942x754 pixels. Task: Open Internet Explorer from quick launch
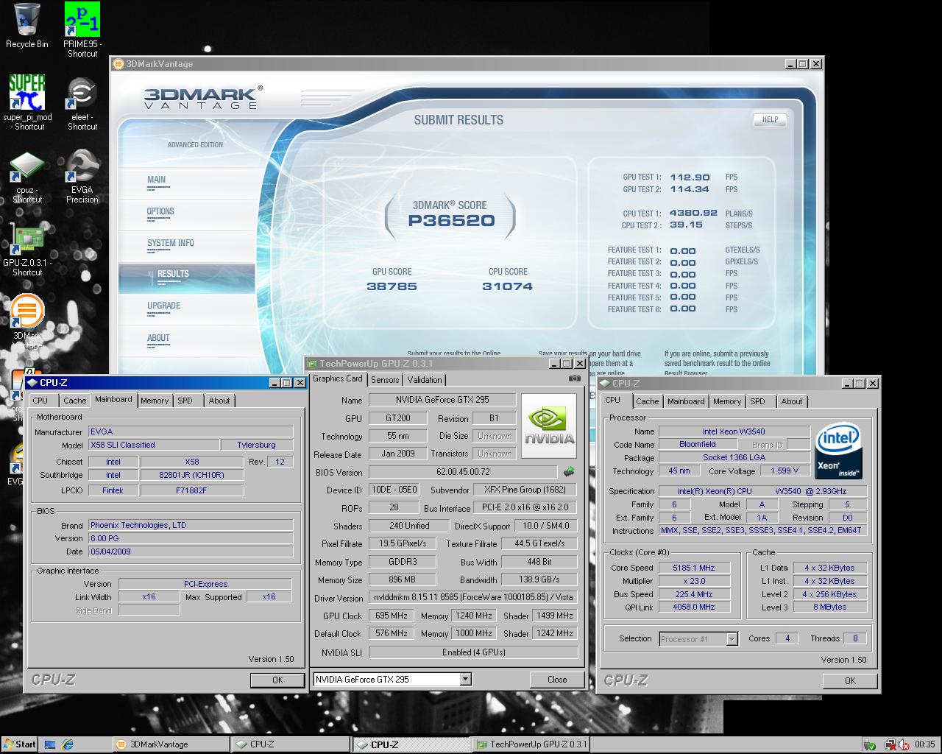coord(68,744)
